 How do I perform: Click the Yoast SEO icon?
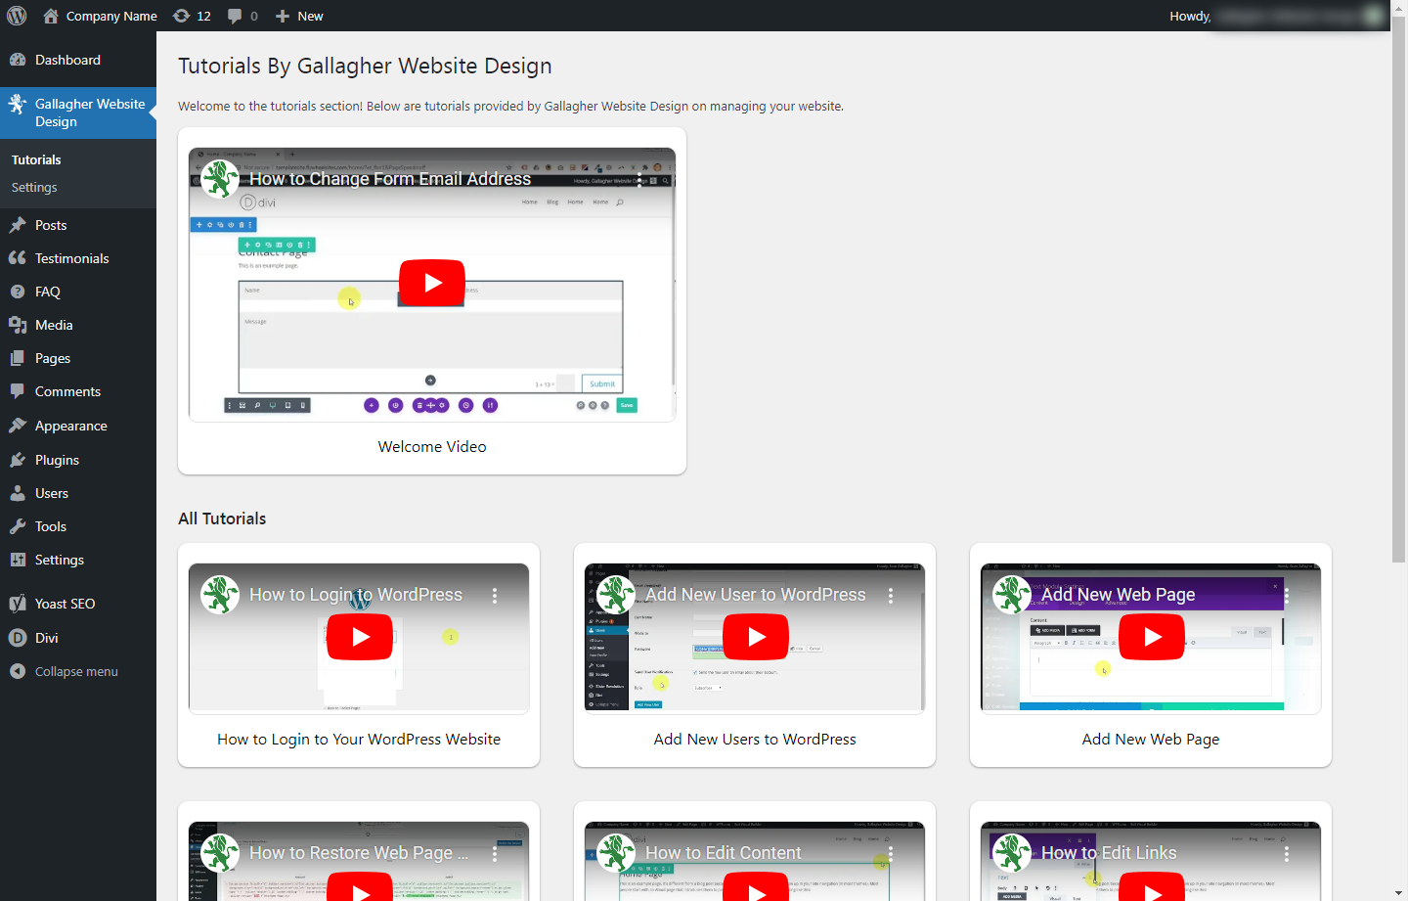coord(17,604)
